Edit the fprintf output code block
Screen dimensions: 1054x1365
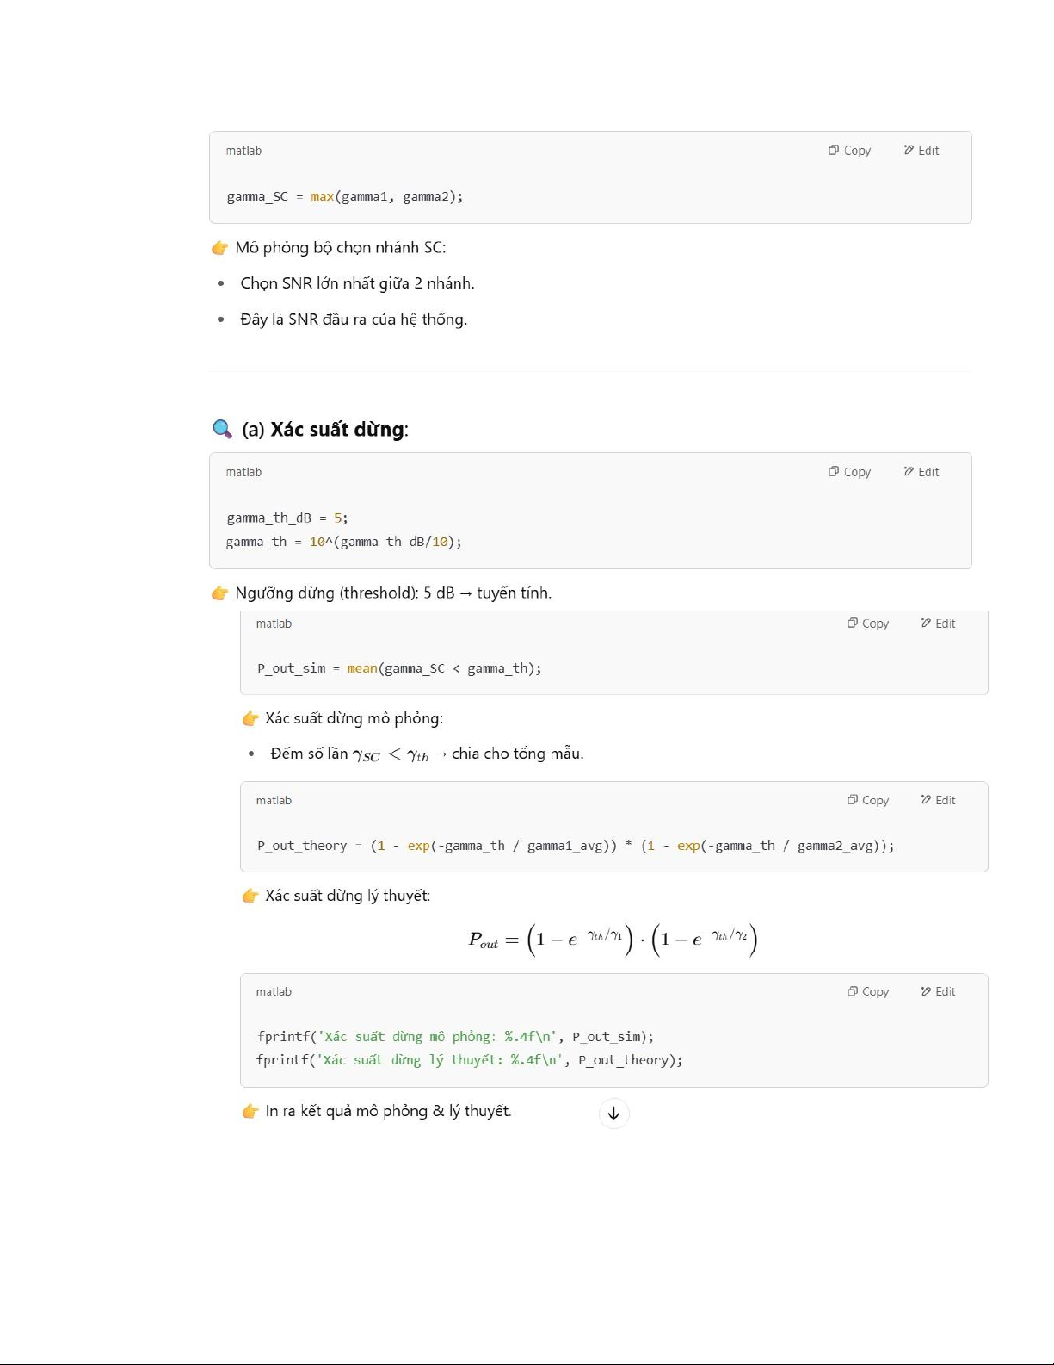pos(939,992)
